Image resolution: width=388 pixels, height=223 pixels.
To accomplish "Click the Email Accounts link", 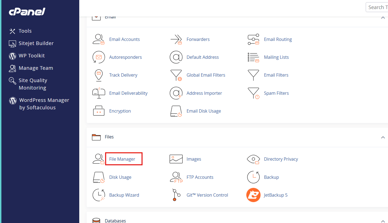I will click(124, 39).
